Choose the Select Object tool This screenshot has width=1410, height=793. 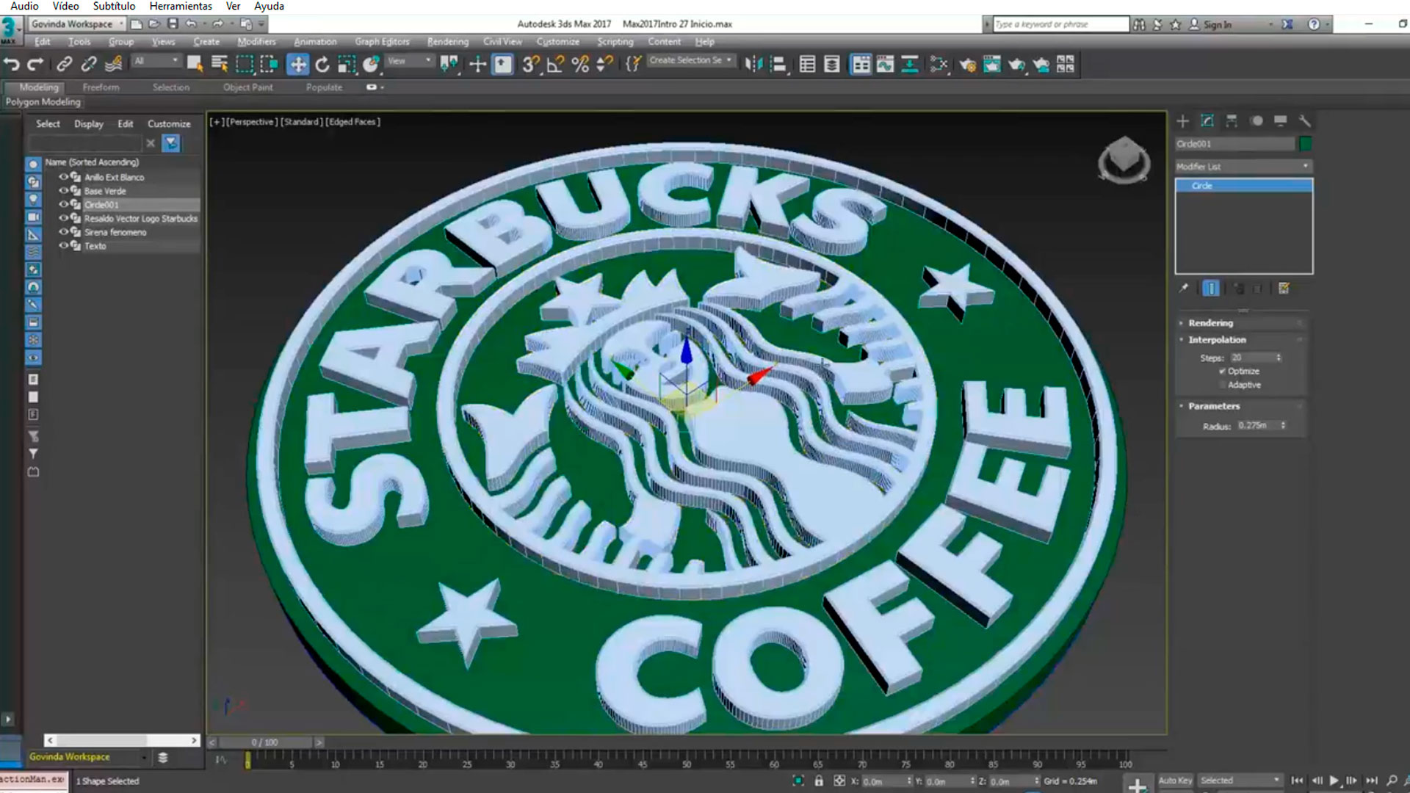(x=195, y=65)
